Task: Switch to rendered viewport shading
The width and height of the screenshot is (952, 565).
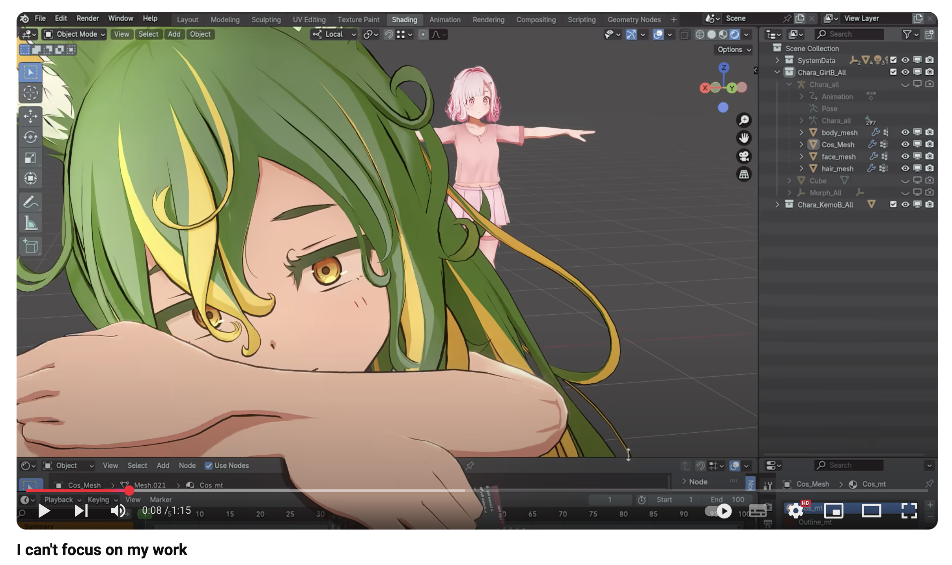Action: (734, 35)
